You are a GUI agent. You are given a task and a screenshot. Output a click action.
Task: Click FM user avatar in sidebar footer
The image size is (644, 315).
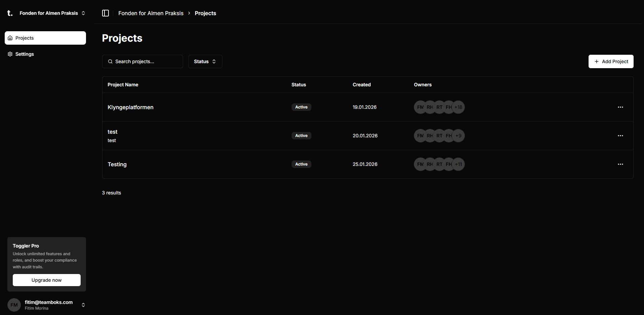pyautogui.click(x=14, y=305)
